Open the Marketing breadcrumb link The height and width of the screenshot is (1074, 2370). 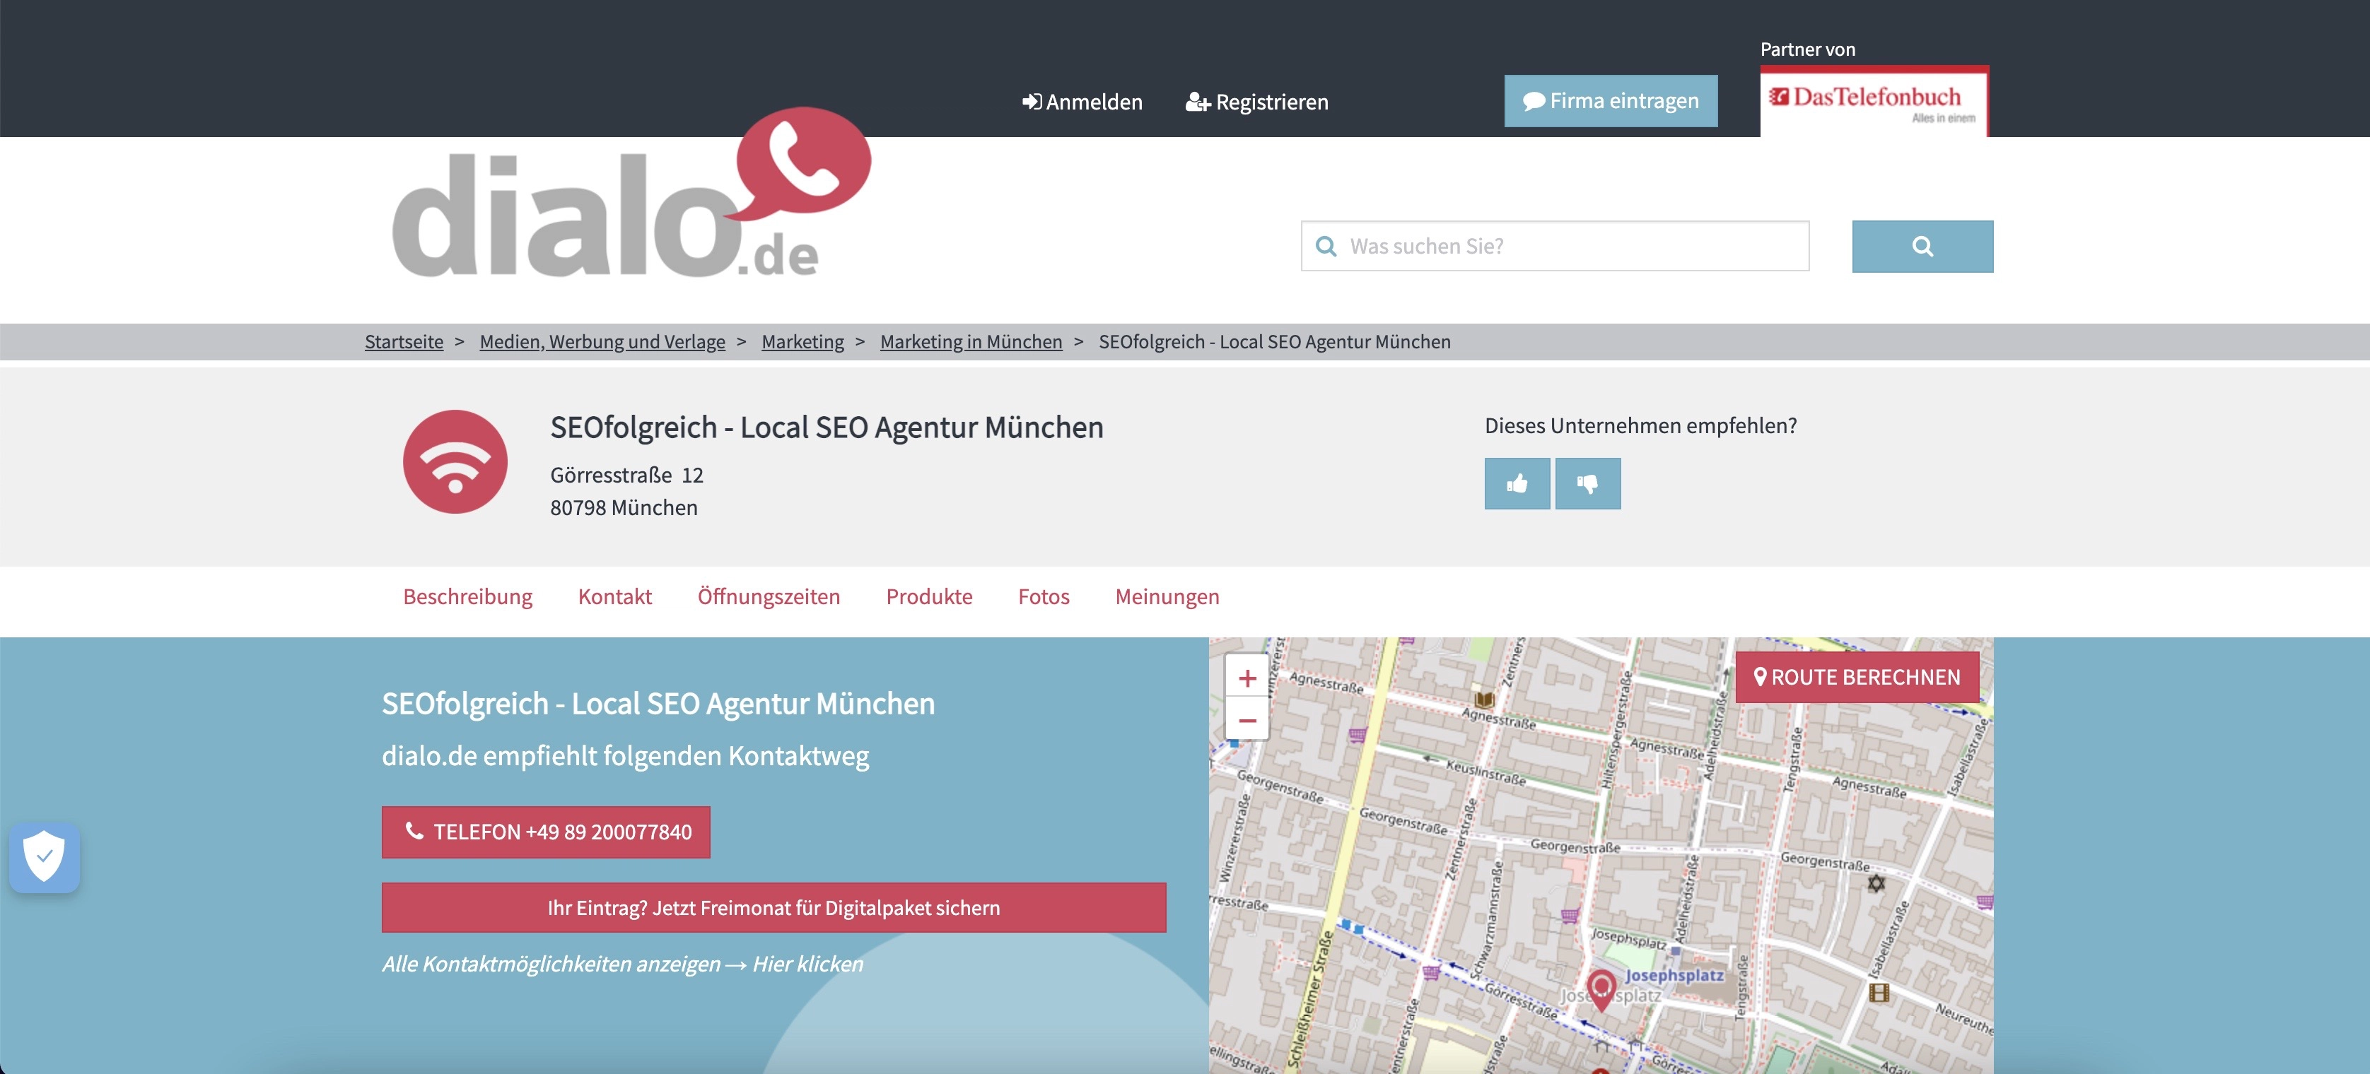click(802, 341)
